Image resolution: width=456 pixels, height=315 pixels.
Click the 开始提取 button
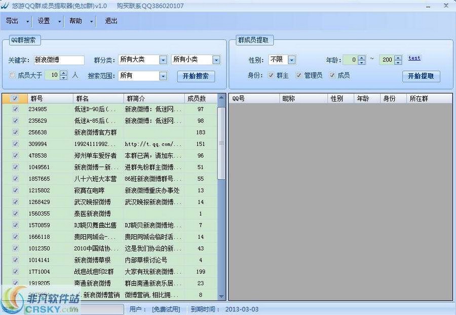[x=421, y=76]
